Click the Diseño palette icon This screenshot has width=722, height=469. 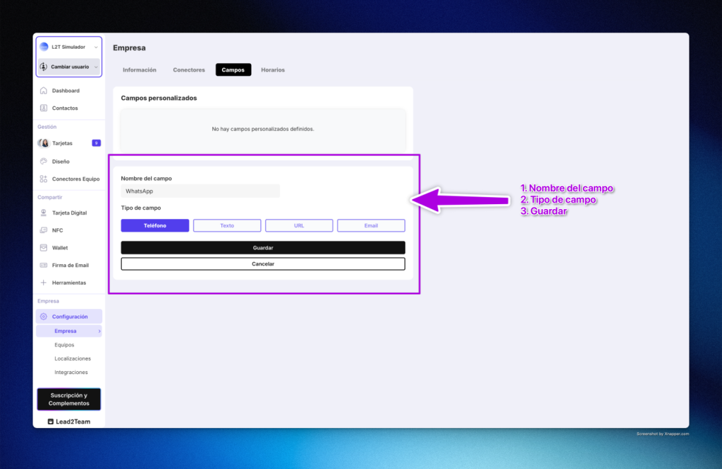[44, 161]
